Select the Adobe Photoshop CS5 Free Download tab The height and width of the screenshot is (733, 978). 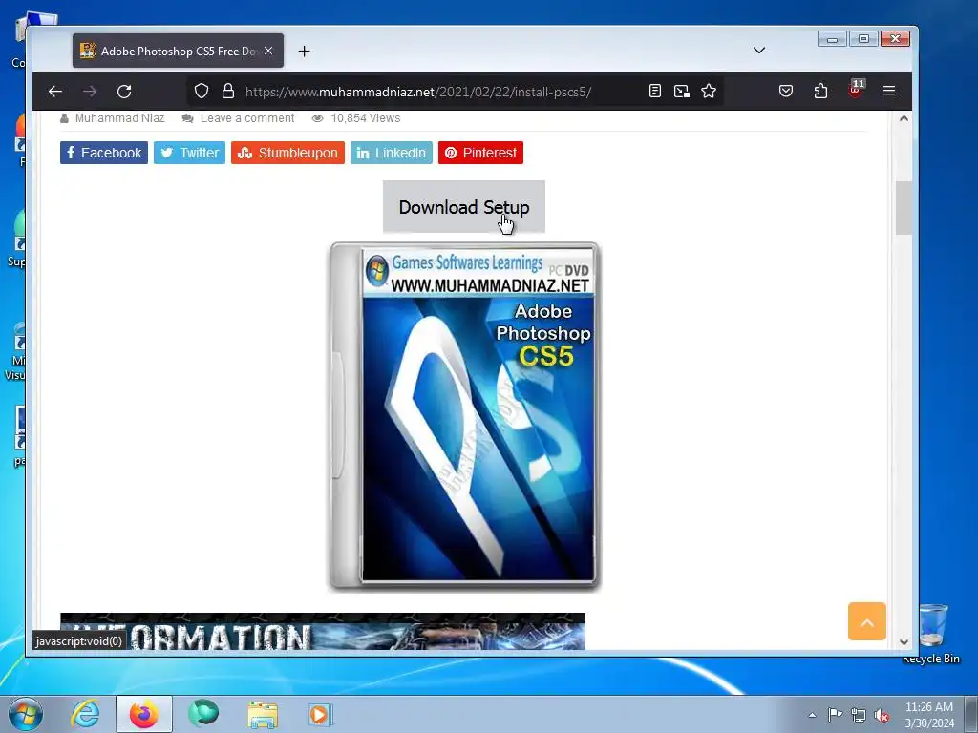(x=178, y=51)
